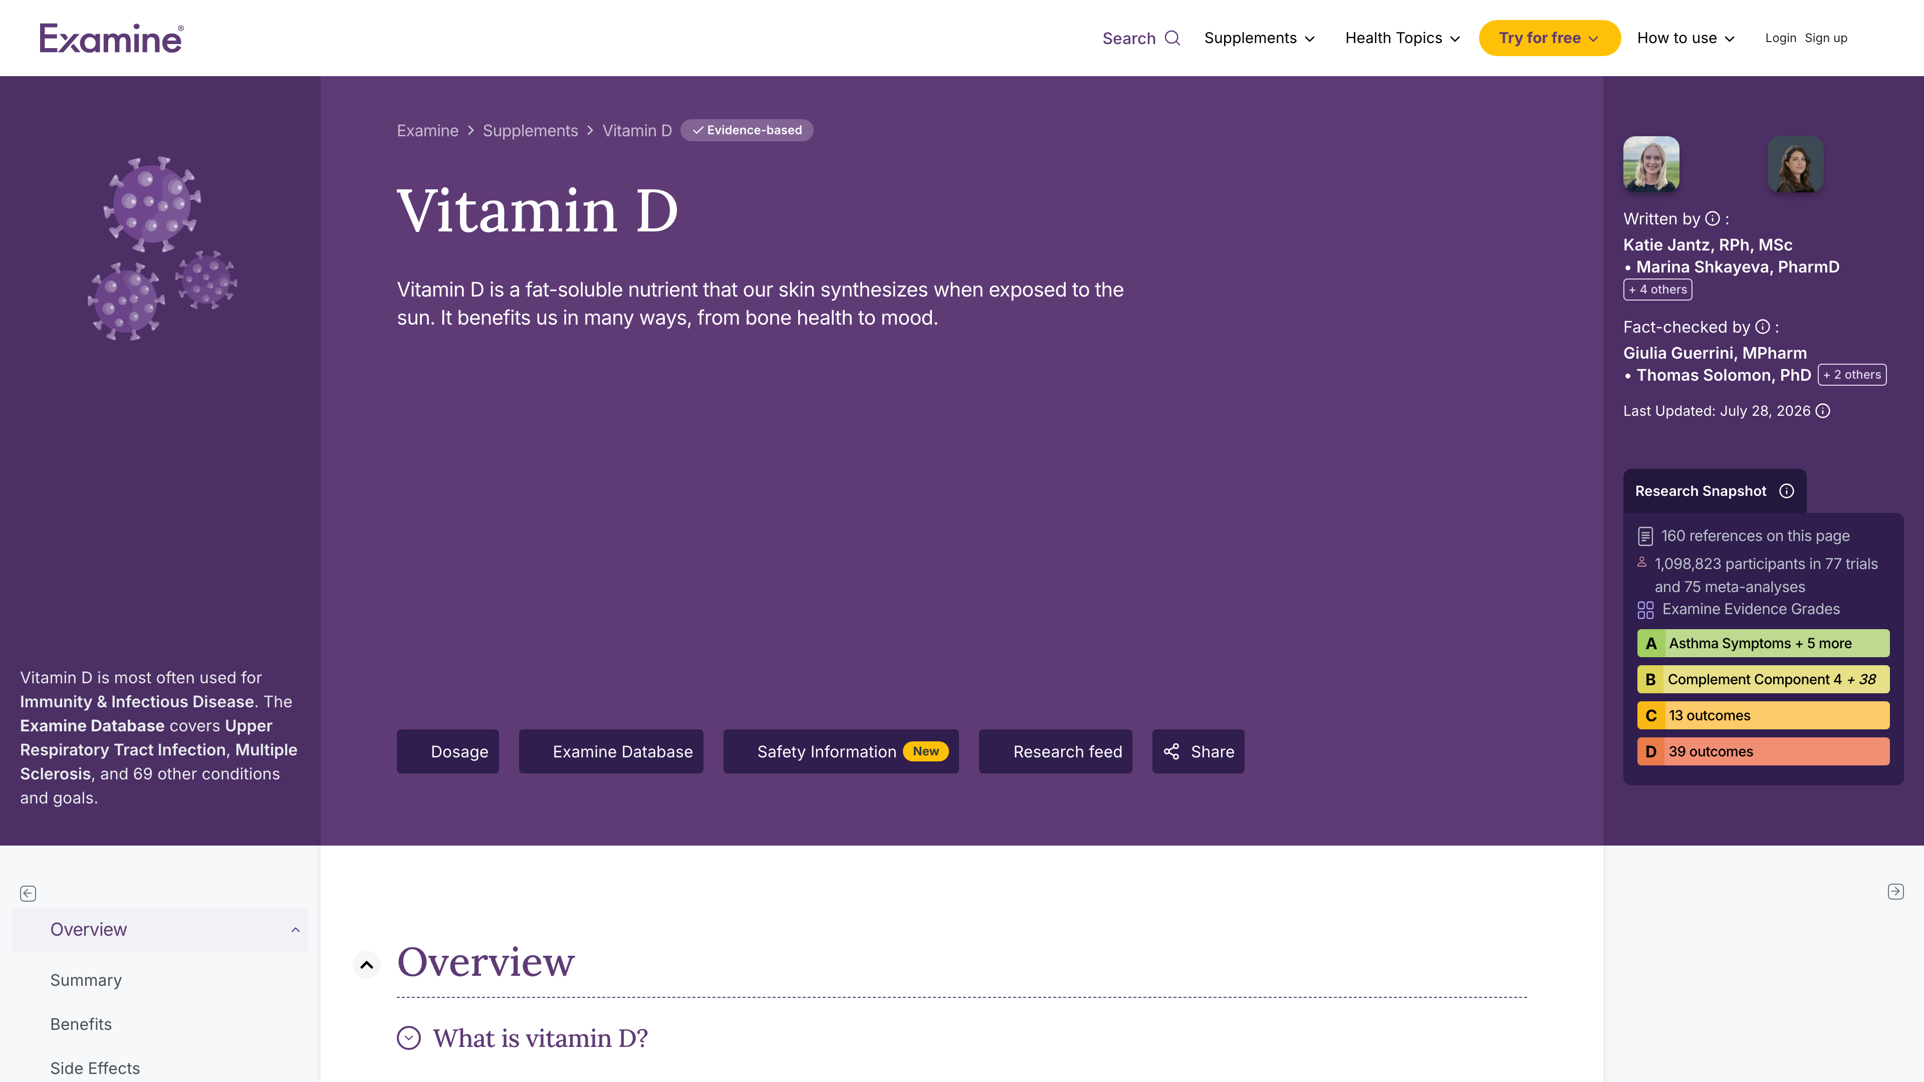Image resolution: width=1924 pixels, height=1082 pixels.
Task: Click the Evidence-based badge
Action: (747, 130)
